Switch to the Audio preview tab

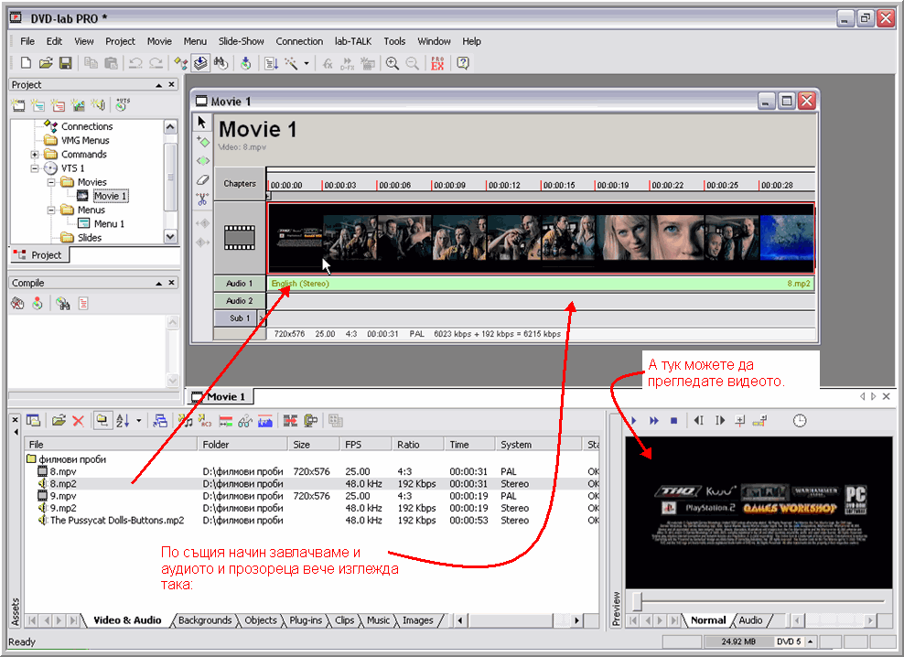(750, 620)
